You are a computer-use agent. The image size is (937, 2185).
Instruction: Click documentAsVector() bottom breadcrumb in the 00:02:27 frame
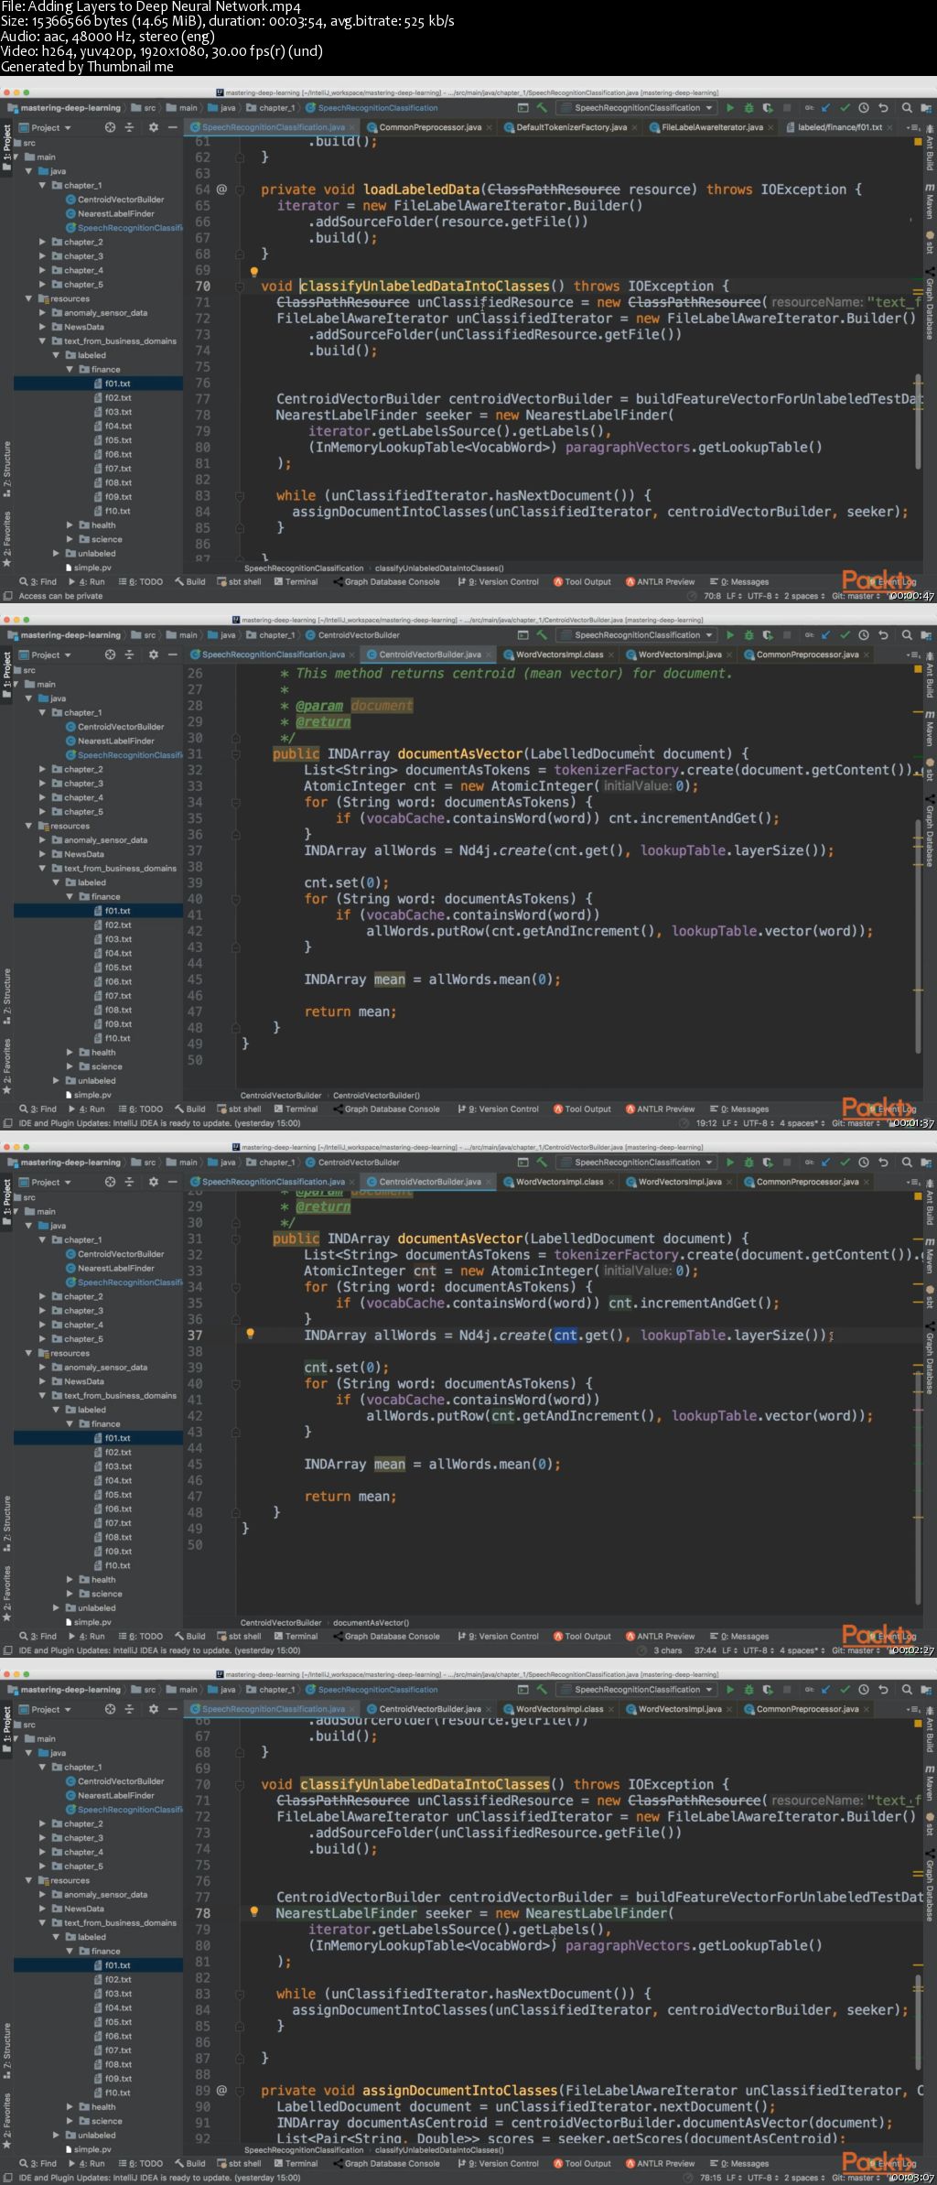pos(371,1623)
